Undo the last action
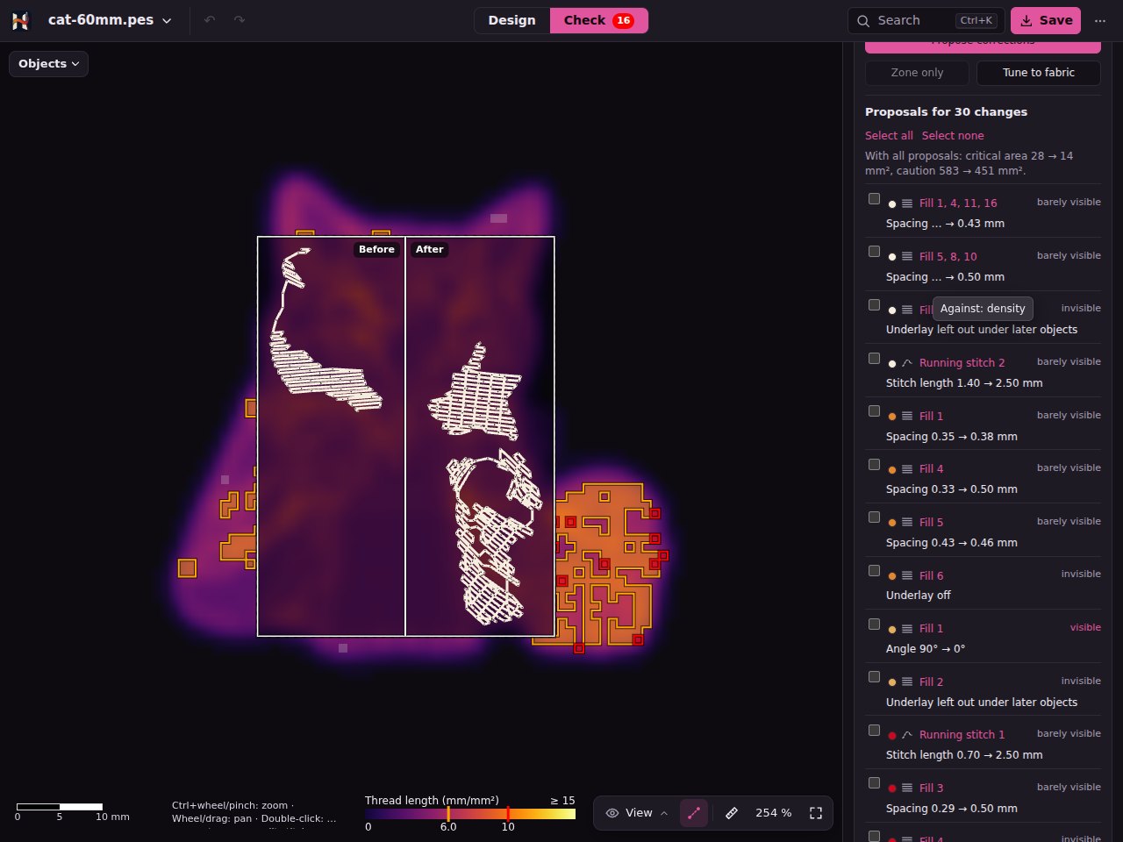Screen dimensions: 1123x842 209,20
